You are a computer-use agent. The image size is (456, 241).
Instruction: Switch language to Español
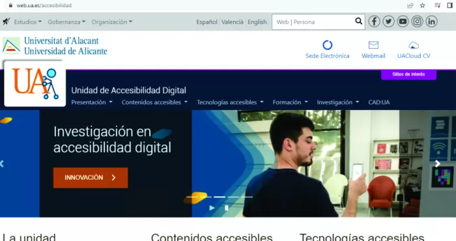pos(207,21)
